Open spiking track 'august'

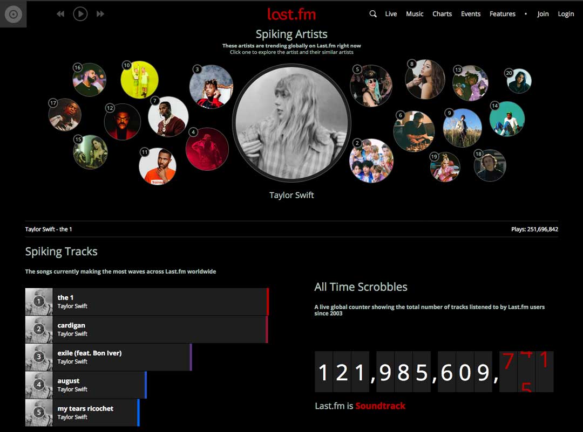(x=86, y=385)
